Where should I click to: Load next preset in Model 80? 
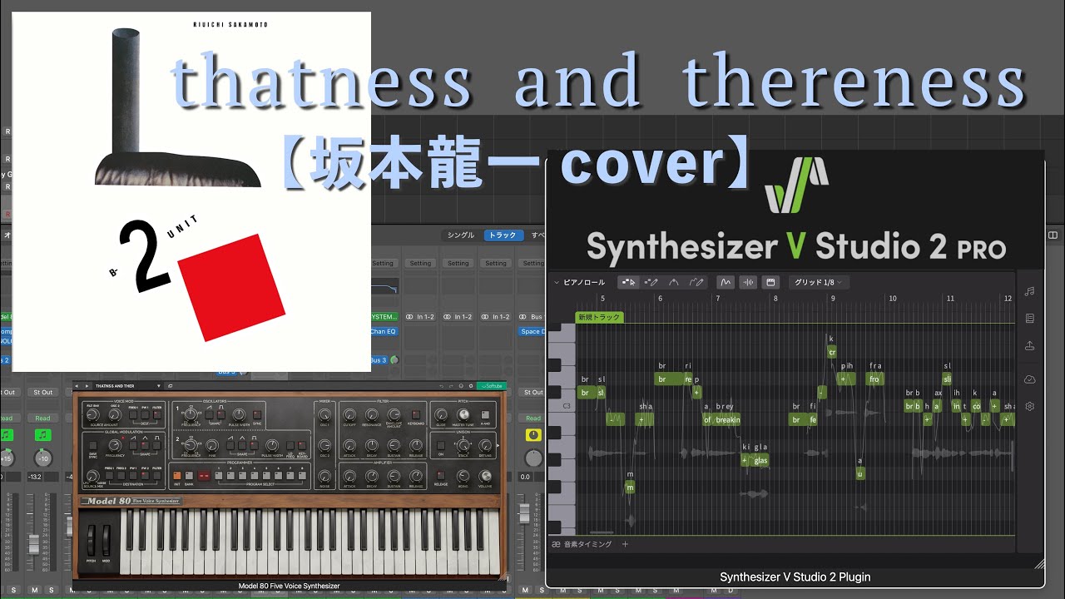87,385
